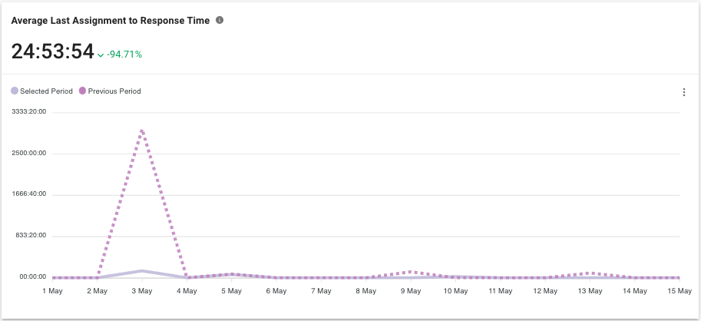Screen dimensions: 701x321
Task: Select the 1 May x-axis label
Action: coord(52,291)
